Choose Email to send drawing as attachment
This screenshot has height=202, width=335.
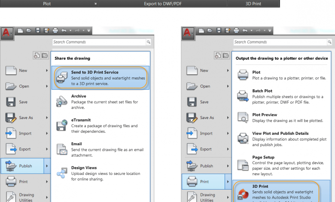100,150
